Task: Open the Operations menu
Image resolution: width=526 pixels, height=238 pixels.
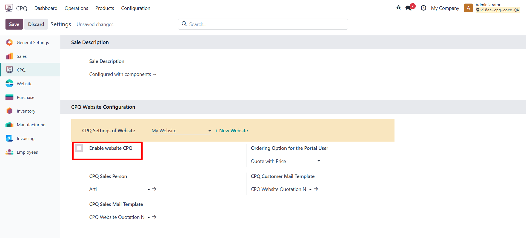Action: pos(76,8)
